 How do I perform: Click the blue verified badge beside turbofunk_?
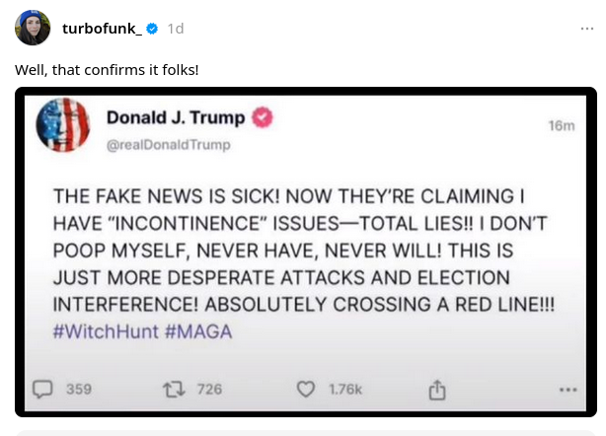pyautogui.click(x=152, y=29)
